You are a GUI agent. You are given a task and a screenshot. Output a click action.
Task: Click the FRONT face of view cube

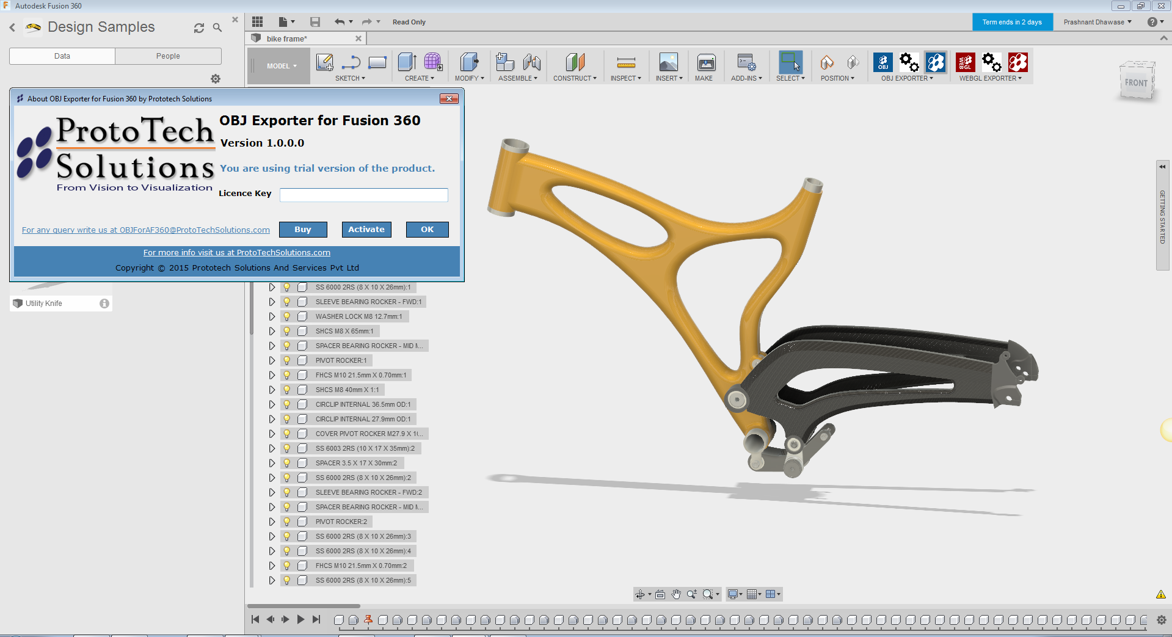click(1136, 83)
